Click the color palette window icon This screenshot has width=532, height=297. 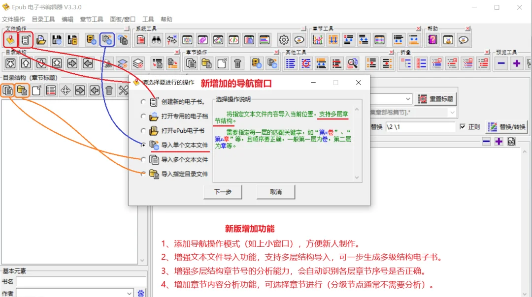point(218,40)
